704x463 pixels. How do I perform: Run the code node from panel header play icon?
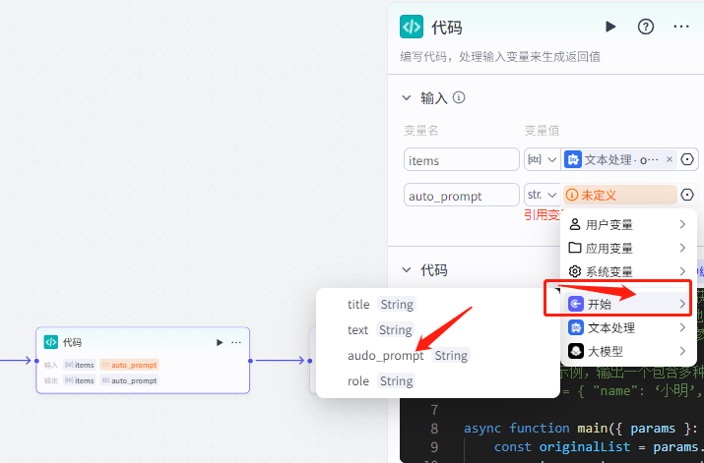[610, 27]
